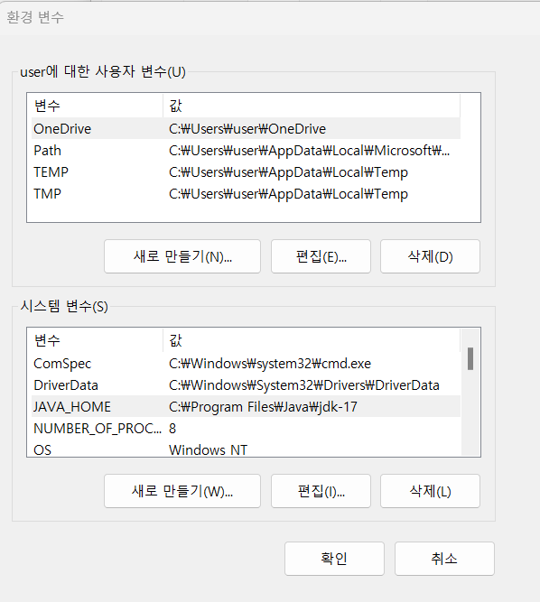Click the TEMP row's Local\Temp path value
Image resolution: width=540 pixels, height=602 pixels.
click(288, 172)
